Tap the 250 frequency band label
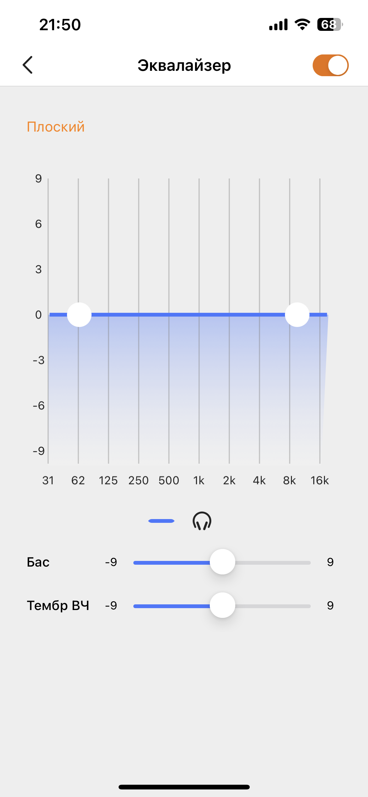 [x=138, y=481]
